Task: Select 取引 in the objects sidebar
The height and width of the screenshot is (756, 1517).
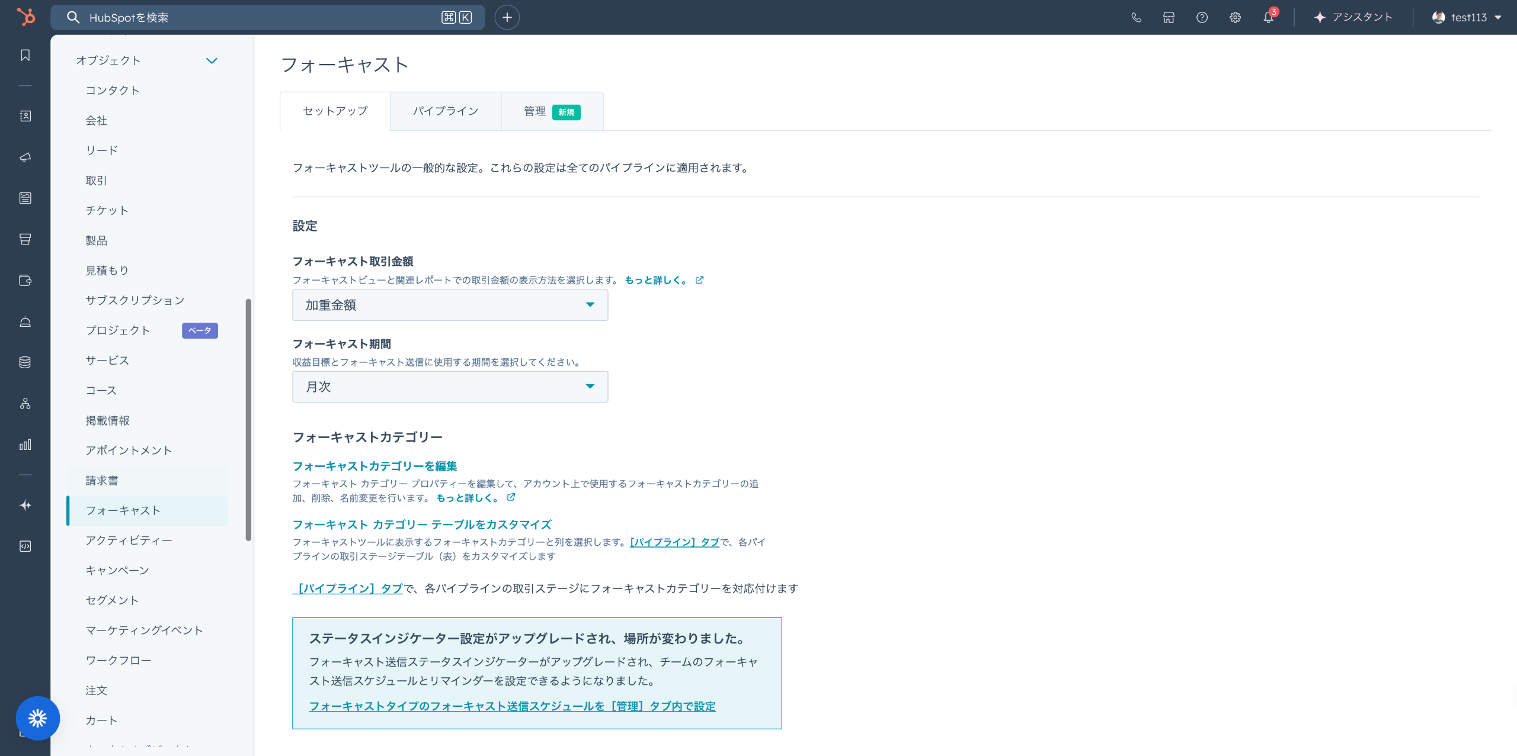Action: coord(96,181)
